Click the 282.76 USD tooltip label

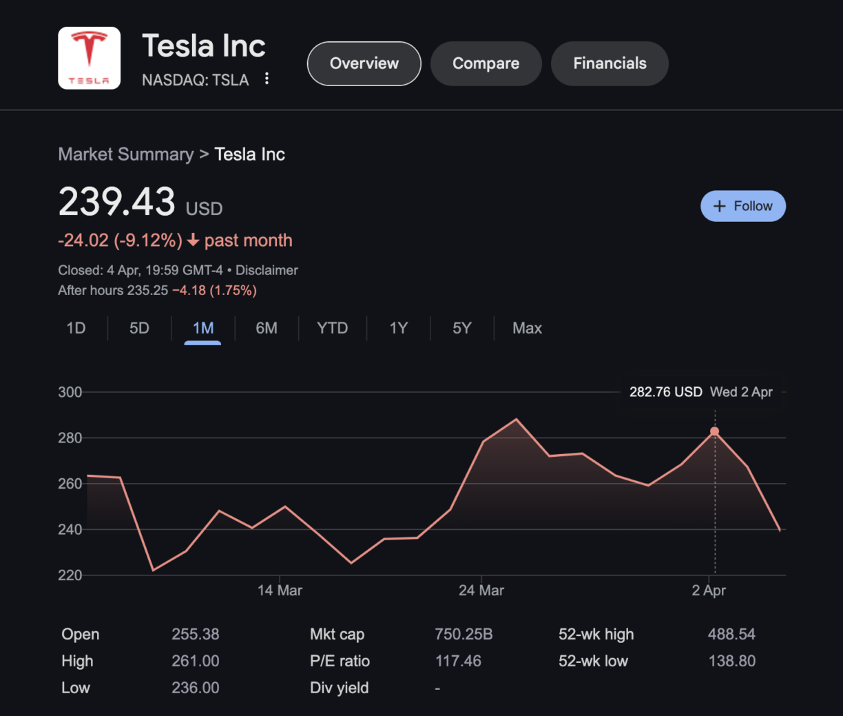click(x=665, y=391)
